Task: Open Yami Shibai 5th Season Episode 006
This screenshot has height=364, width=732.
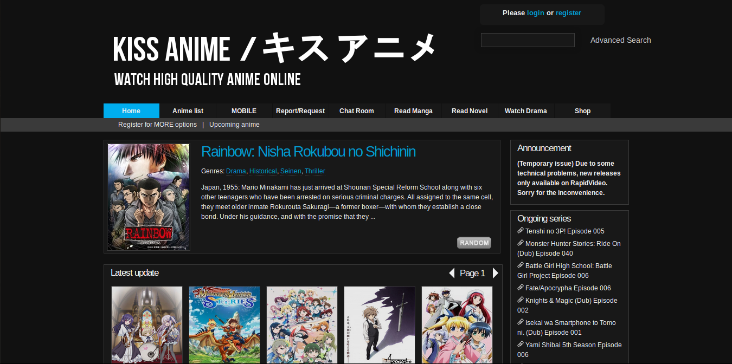Action: click(569, 350)
